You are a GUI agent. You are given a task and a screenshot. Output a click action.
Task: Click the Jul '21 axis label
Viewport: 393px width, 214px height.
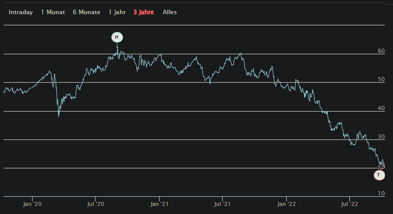pyautogui.click(x=222, y=204)
